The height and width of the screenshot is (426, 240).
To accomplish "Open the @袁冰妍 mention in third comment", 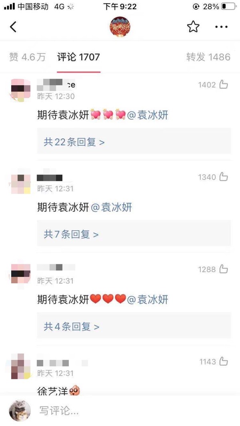I will tap(148, 300).
